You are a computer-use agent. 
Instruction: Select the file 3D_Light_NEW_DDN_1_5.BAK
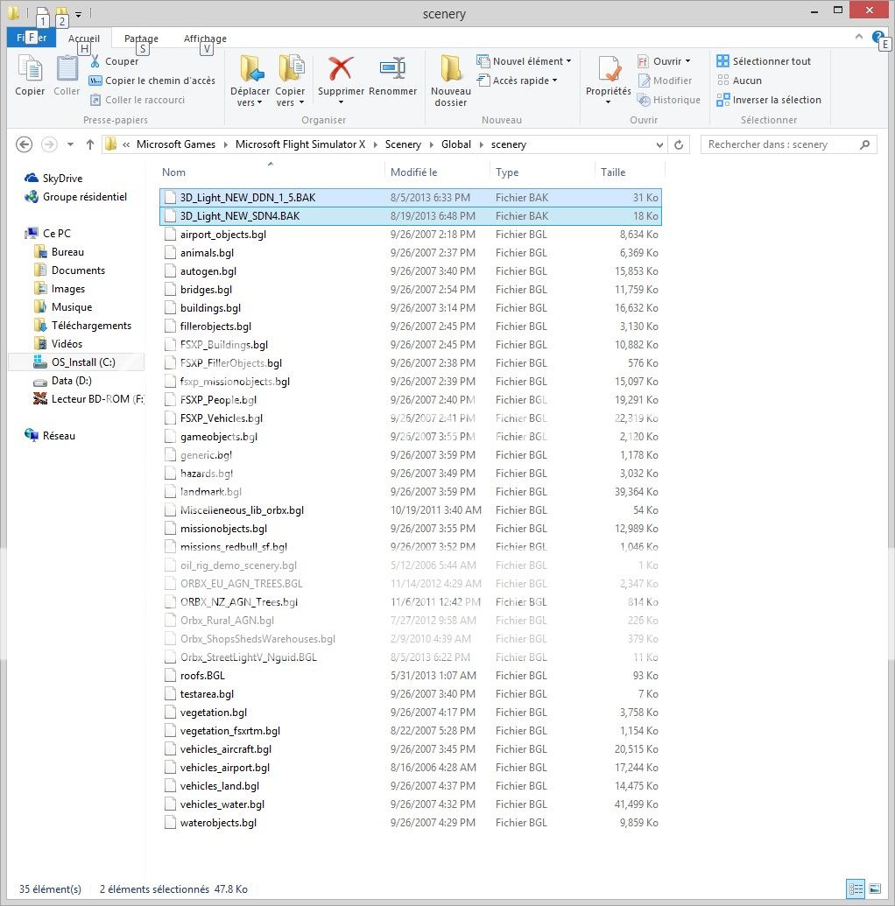click(x=411, y=198)
